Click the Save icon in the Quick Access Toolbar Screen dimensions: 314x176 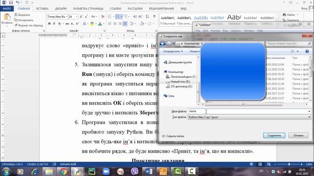tap(11, 2)
